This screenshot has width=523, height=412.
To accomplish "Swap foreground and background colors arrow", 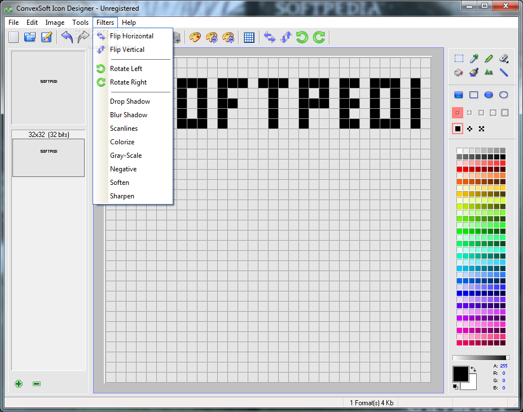I will pos(473,369).
